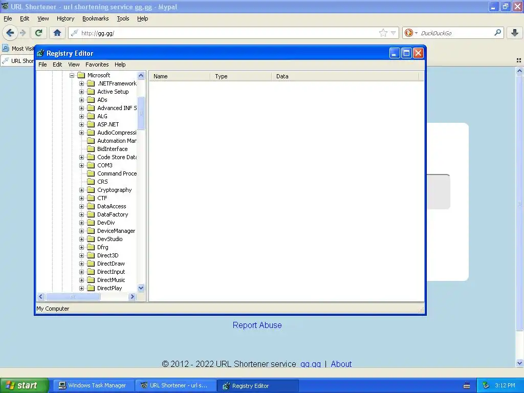This screenshot has height=393, width=524.
Task: Click the forward arrow in Mypal toolbar
Action: [x=23, y=33]
